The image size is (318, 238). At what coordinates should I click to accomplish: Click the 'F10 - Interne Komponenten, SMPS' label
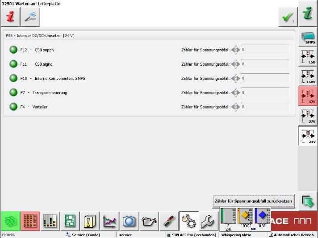click(53, 79)
